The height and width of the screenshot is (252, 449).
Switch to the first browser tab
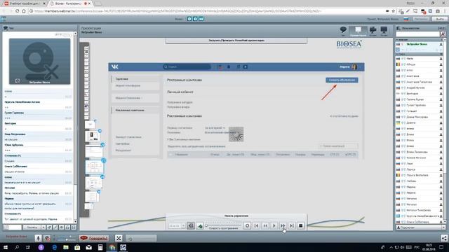(x=25, y=3)
